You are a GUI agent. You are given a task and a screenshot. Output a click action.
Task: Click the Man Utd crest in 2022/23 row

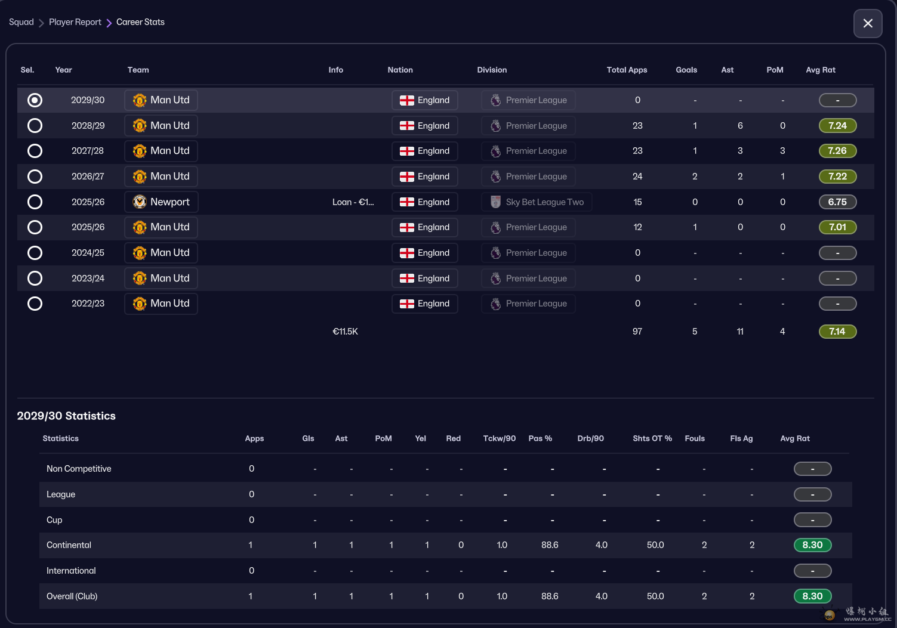tap(140, 304)
